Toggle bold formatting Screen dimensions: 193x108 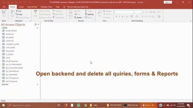[116, 16]
